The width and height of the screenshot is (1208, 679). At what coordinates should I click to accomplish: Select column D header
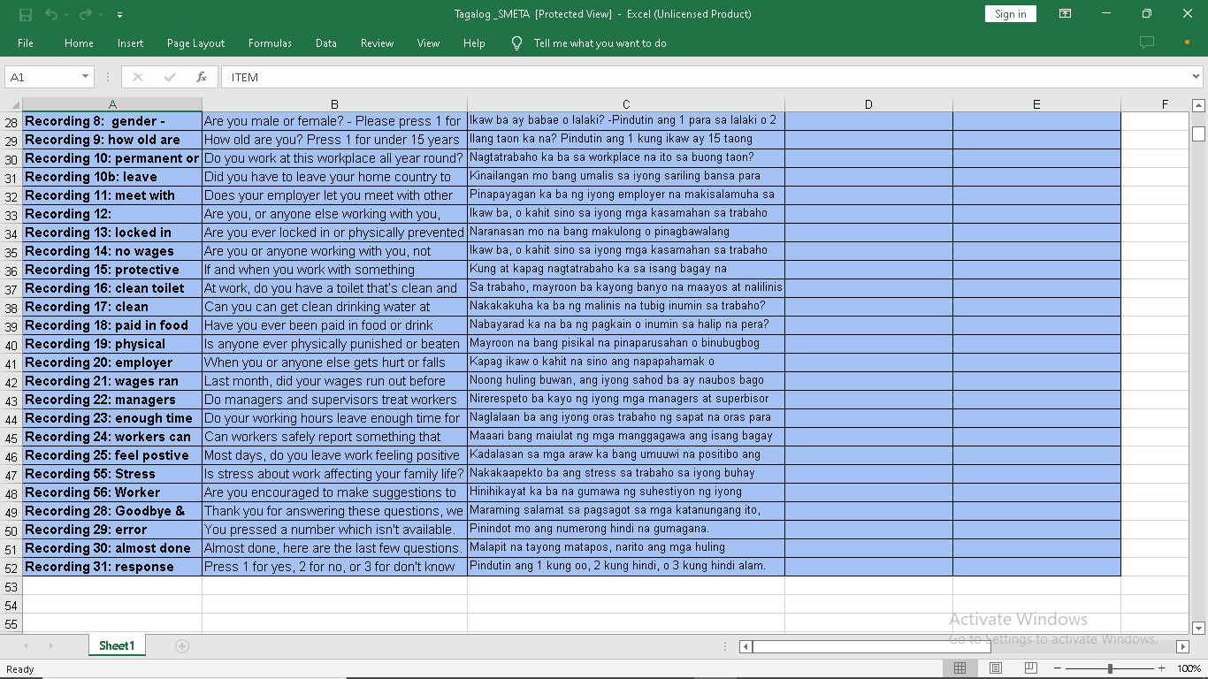[x=868, y=104]
